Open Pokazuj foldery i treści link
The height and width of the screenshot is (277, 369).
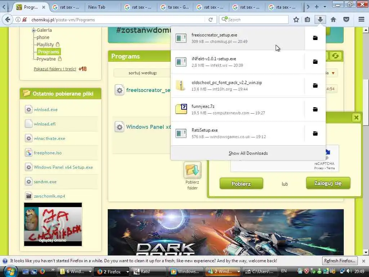point(55,69)
